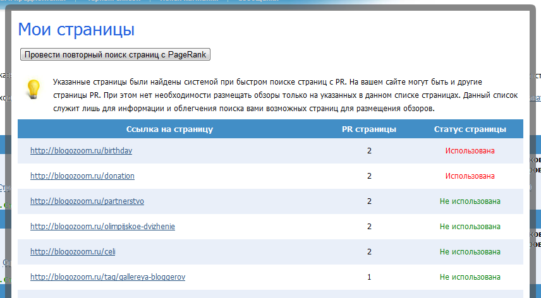The width and height of the screenshot is (541, 298).
Task: Click the PR value 1 in the gallereya-bloggerov row
Action: coord(369,277)
